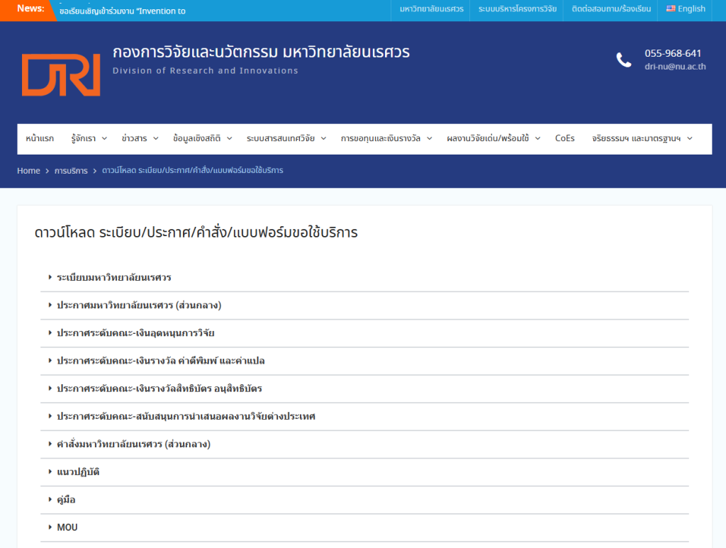Open the CoEs menu item
Image resolution: width=726 pixels, height=548 pixels.
click(564, 138)
